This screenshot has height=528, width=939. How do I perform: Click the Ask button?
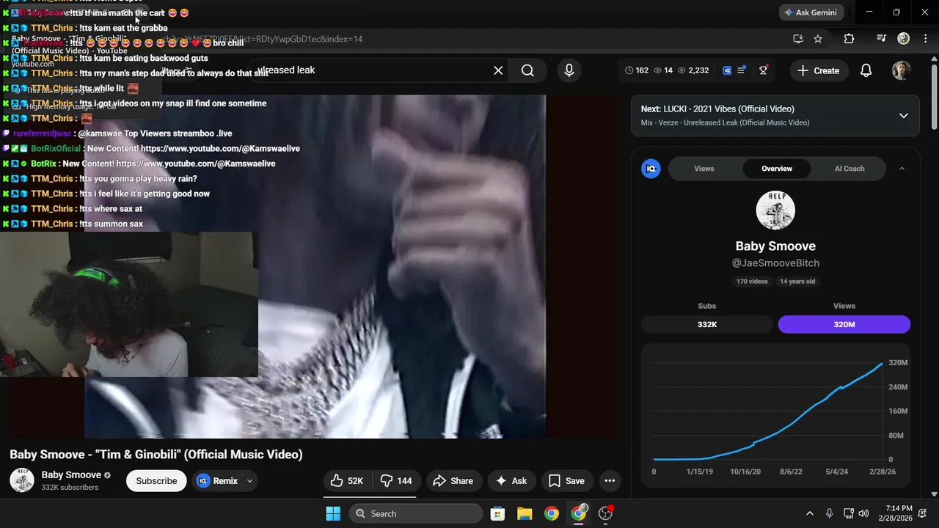pos(511,481)
